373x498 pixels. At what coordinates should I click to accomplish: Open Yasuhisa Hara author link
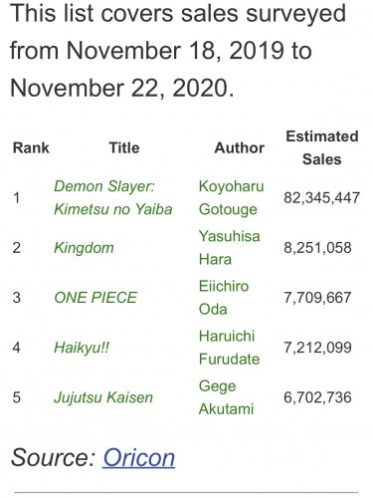[x=230, y=248]
